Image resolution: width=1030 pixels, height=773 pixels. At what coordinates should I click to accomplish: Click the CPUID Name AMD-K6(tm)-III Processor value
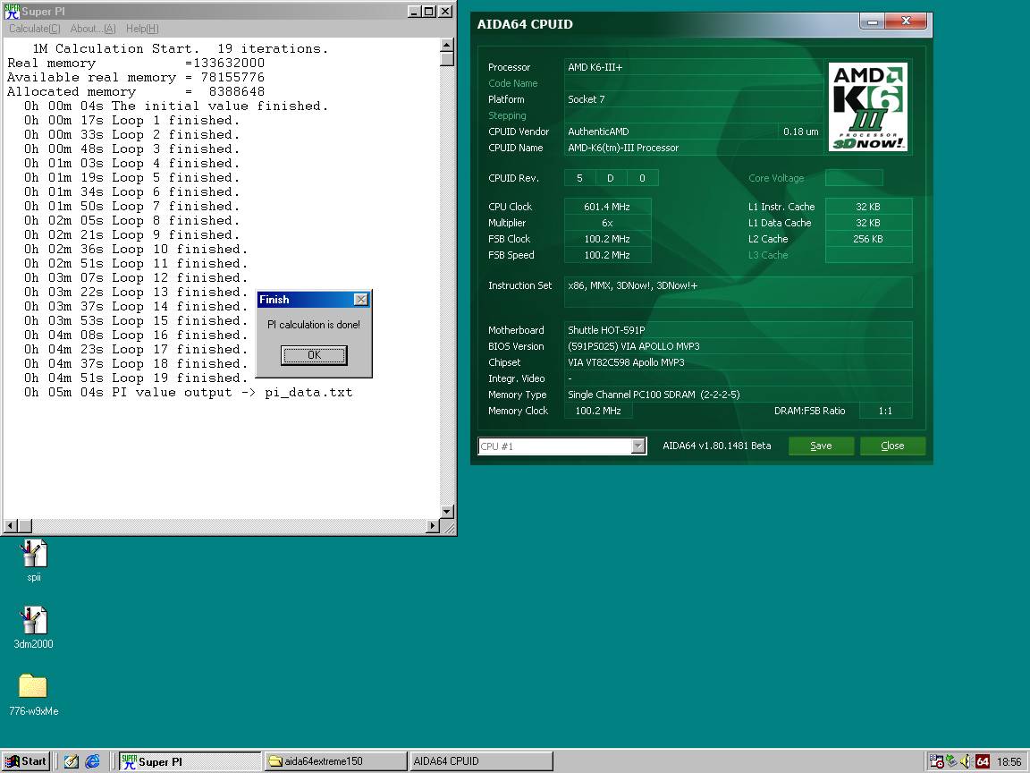(x=622, y=148)
